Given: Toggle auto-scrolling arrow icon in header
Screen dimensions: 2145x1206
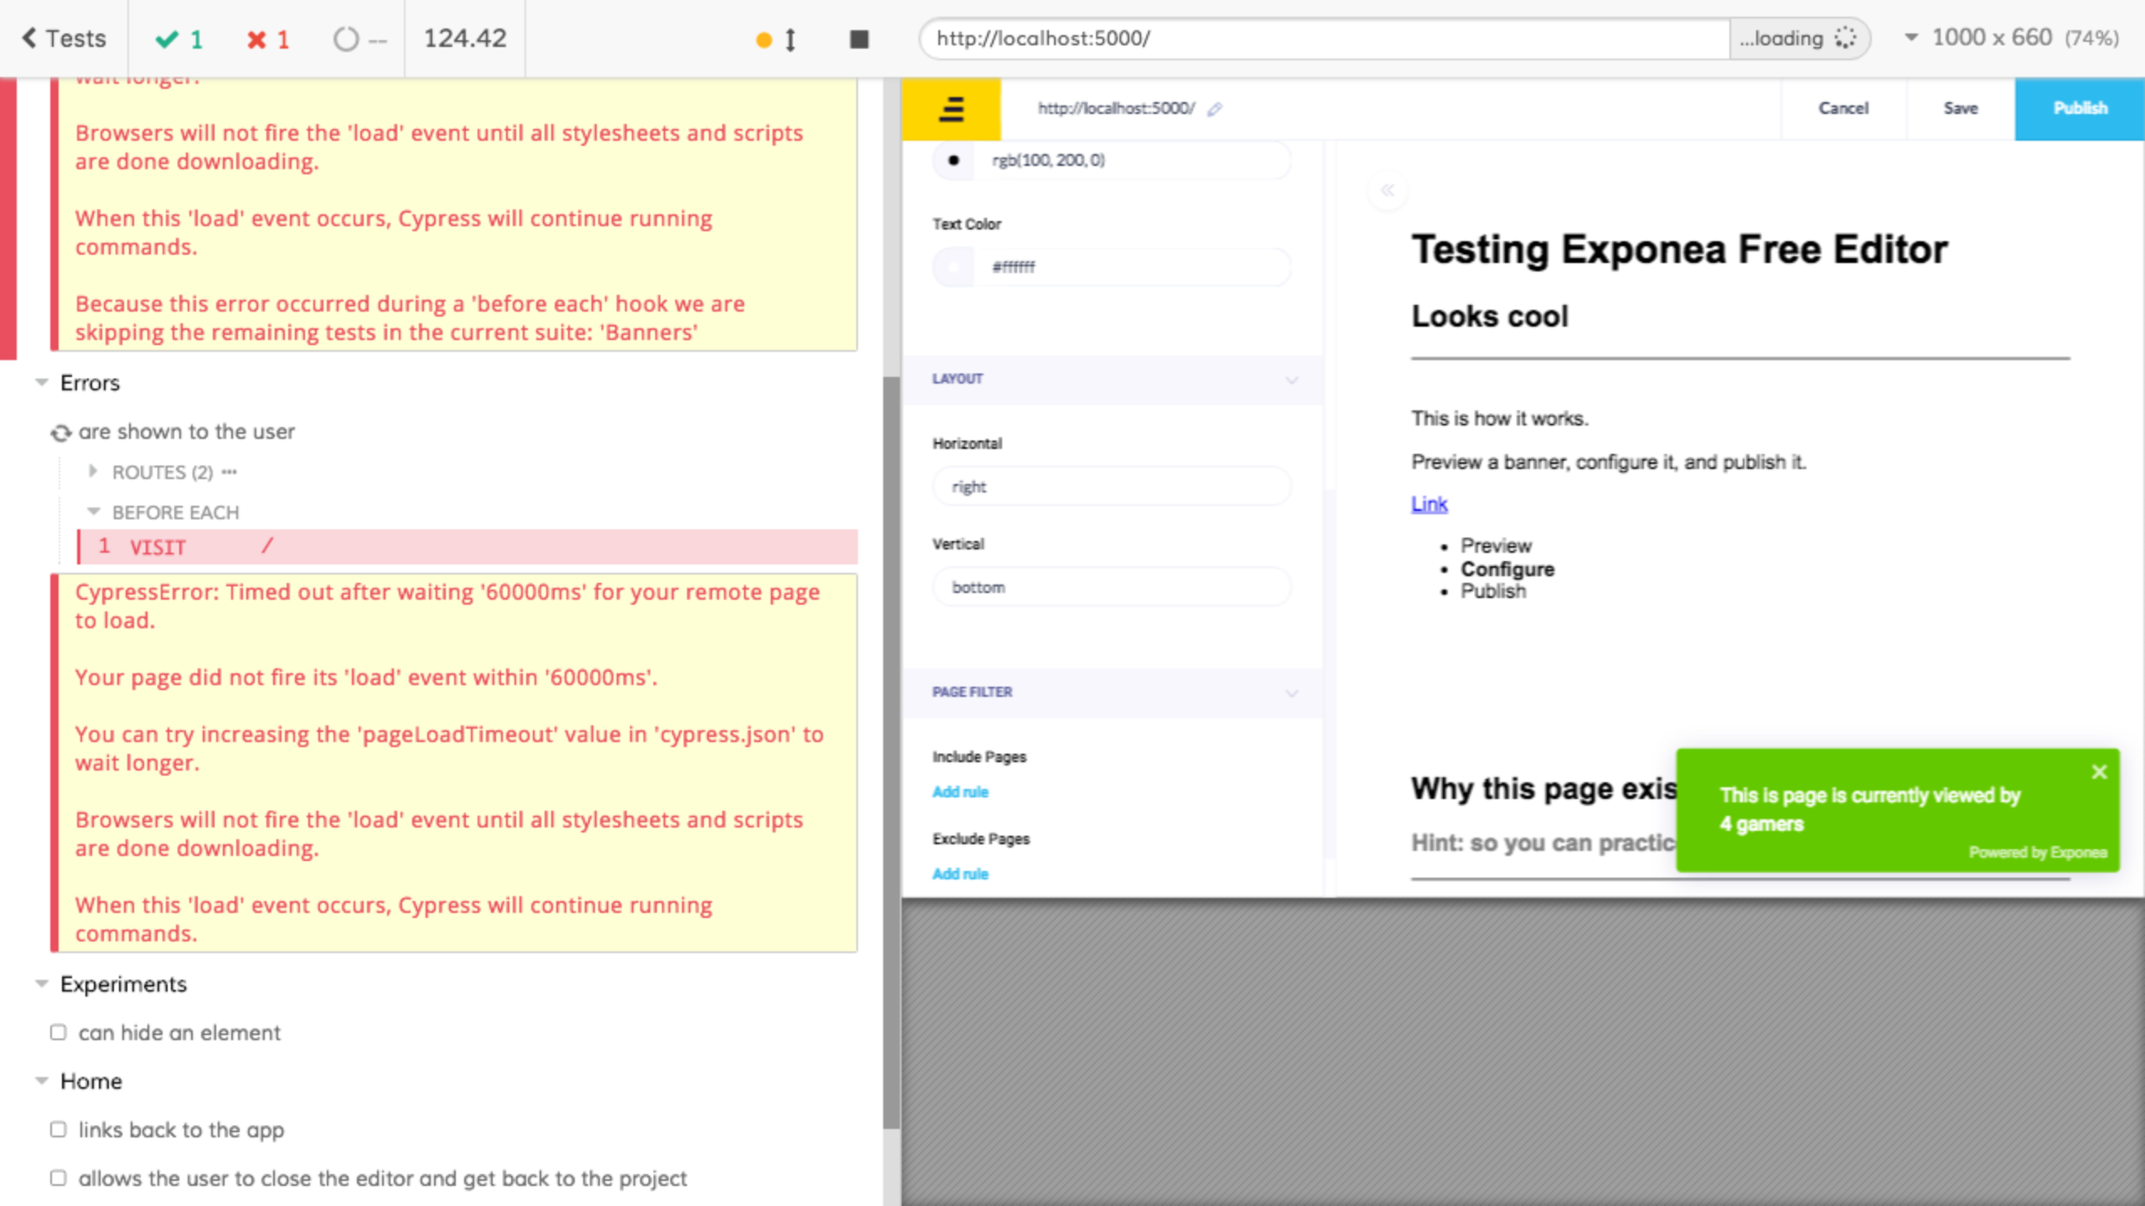Looking at the screenshot, I should pyautogui.click(x=789, y=39).
